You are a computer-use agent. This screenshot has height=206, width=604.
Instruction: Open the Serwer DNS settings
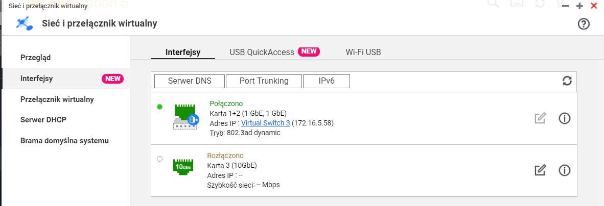pyautogui.click(x=190, y=81)
